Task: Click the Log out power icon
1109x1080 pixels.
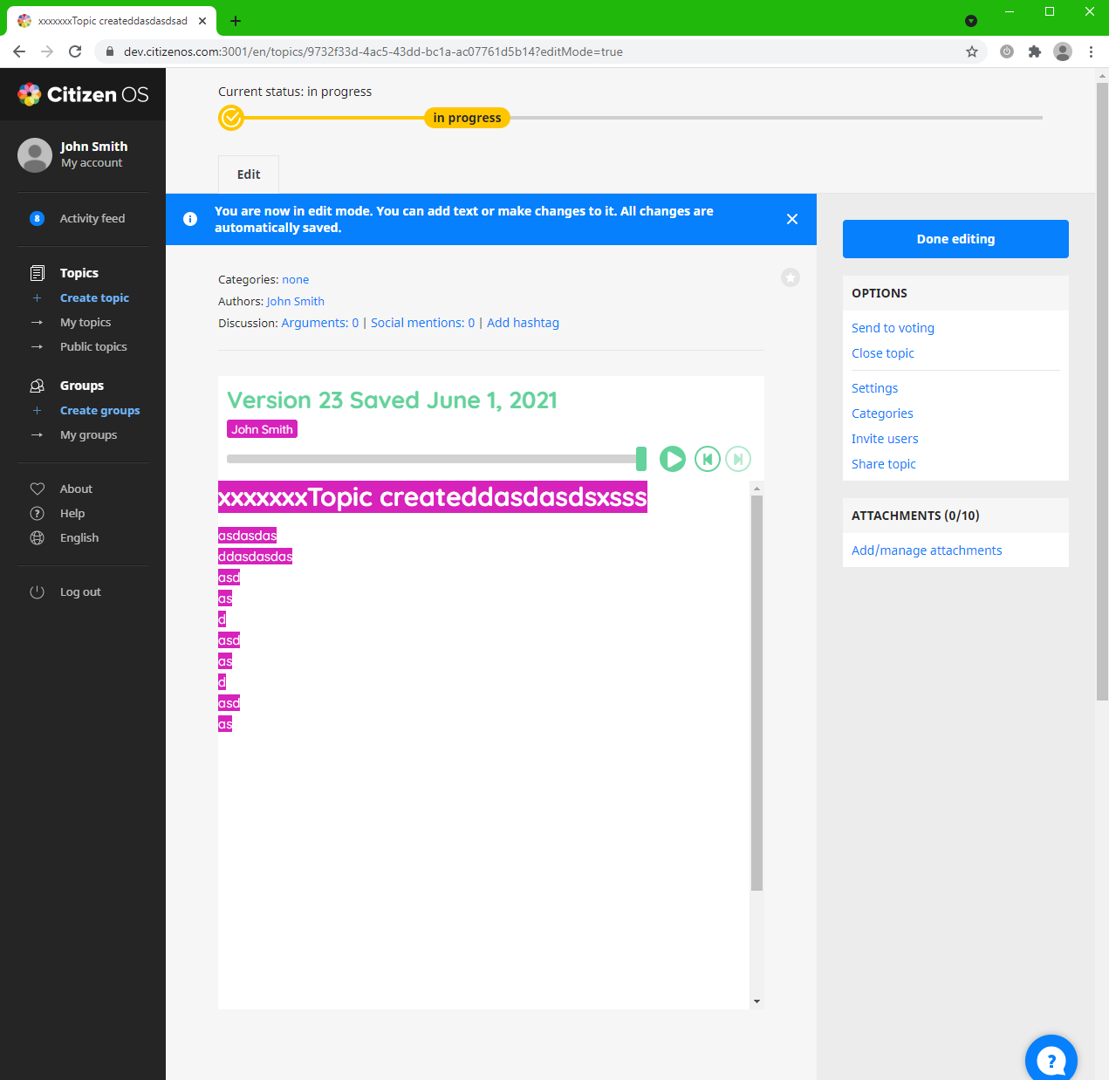Action: click(x=38, y=591)
